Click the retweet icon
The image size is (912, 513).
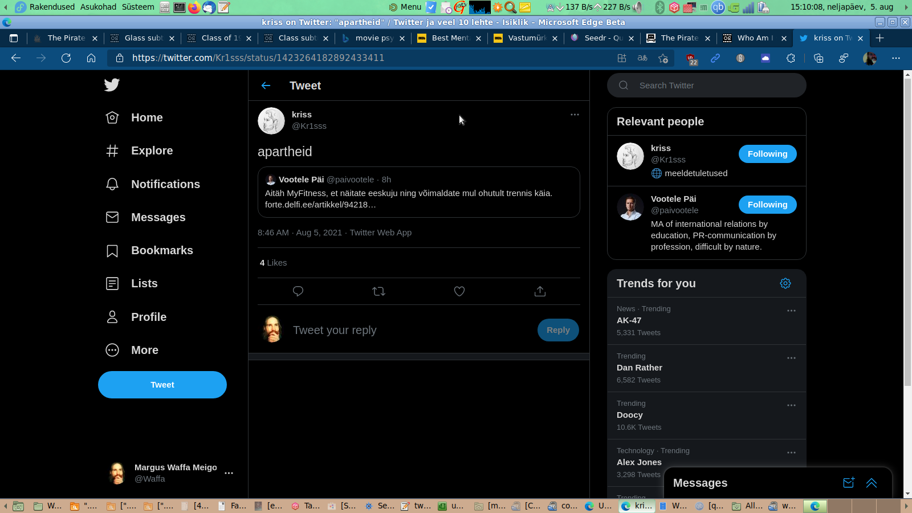click(378, 291)
